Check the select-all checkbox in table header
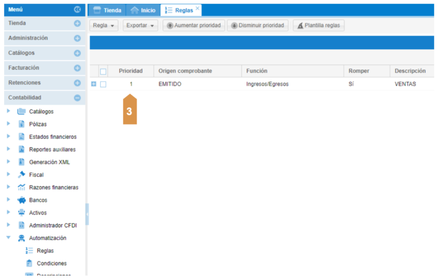This screenshot has height=279, width=440. pos(103,71)
